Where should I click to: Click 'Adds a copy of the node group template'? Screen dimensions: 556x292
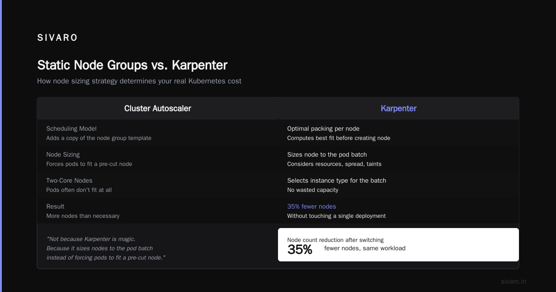point(99,138)
